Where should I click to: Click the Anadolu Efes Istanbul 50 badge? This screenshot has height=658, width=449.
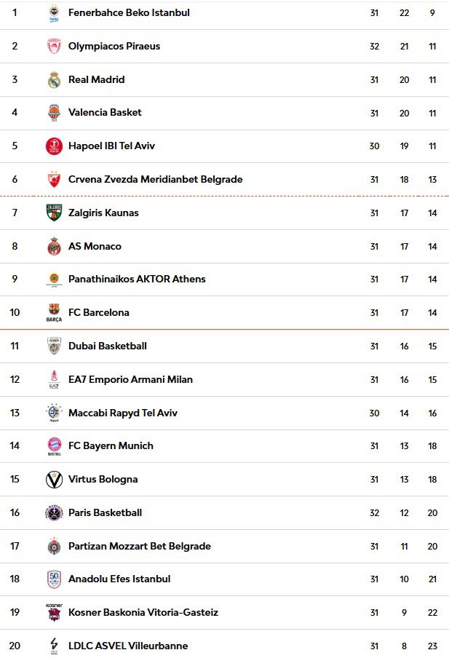[x=54, y=579]
